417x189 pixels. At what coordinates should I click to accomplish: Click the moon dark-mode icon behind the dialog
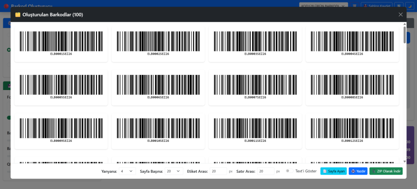coord(410,5)
